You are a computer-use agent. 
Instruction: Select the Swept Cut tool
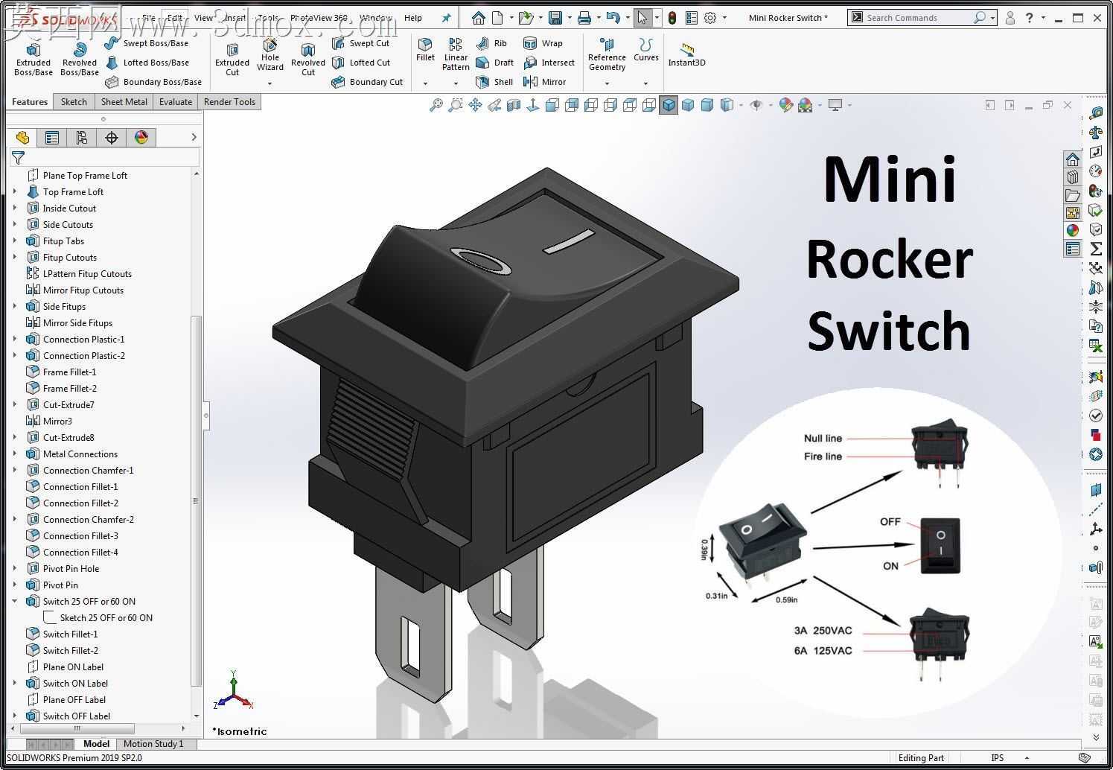click(361, 43)
